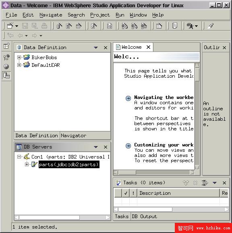
Task: Open the Search menu
Action: pyautogui.click(x=76, y=15)
